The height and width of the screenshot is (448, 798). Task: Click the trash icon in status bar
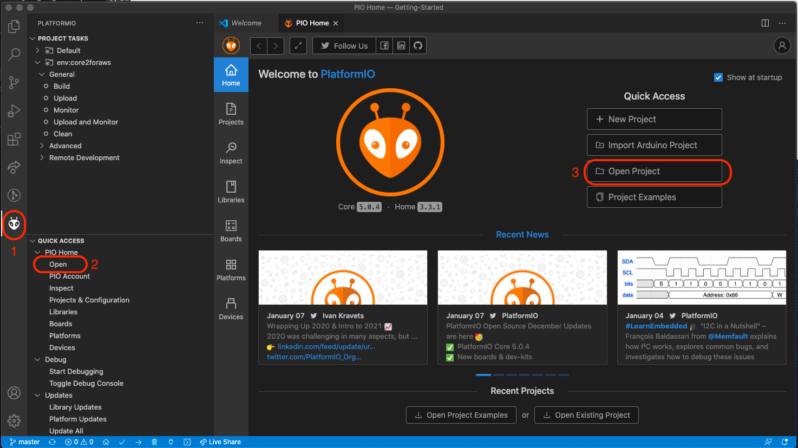click(154, 442)
